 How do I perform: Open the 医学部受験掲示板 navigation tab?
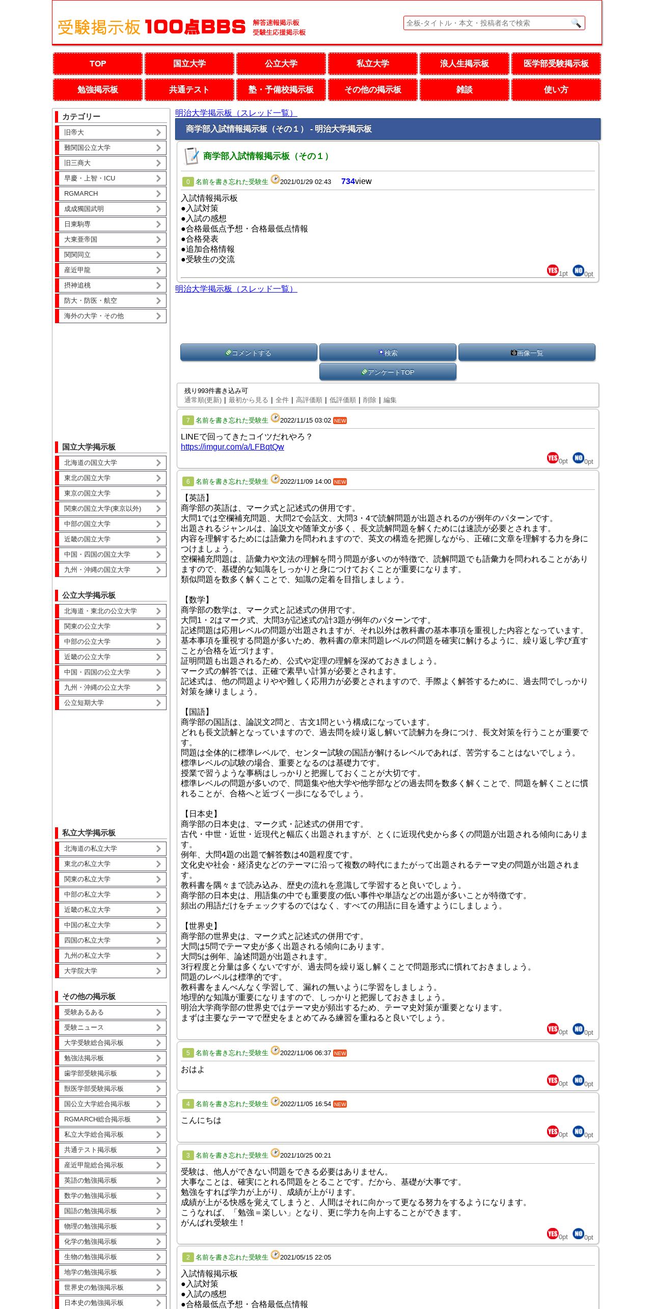click(x=556, y=64)
